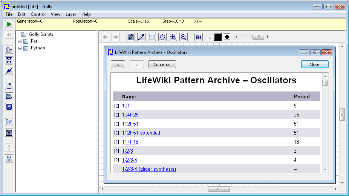Open the algorithm selection icon dropdown
Viewport: 349px width, 196px height.
tap(9, 50)
